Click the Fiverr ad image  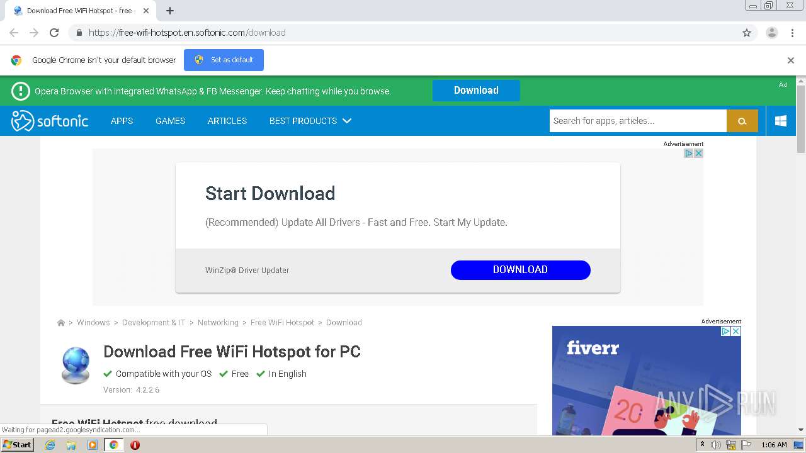[x=647, y=381]
